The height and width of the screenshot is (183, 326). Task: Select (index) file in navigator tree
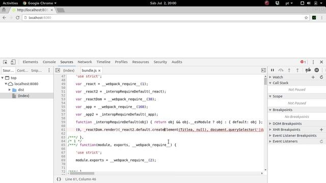pos(23,96)
